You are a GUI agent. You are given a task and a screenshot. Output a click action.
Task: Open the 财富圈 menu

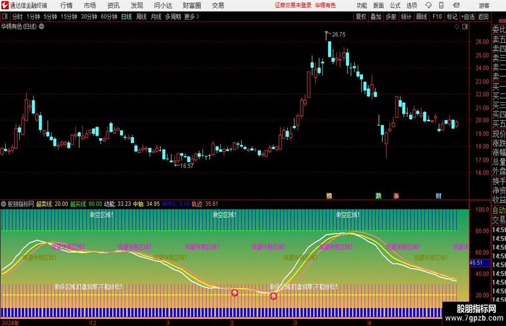192,5
